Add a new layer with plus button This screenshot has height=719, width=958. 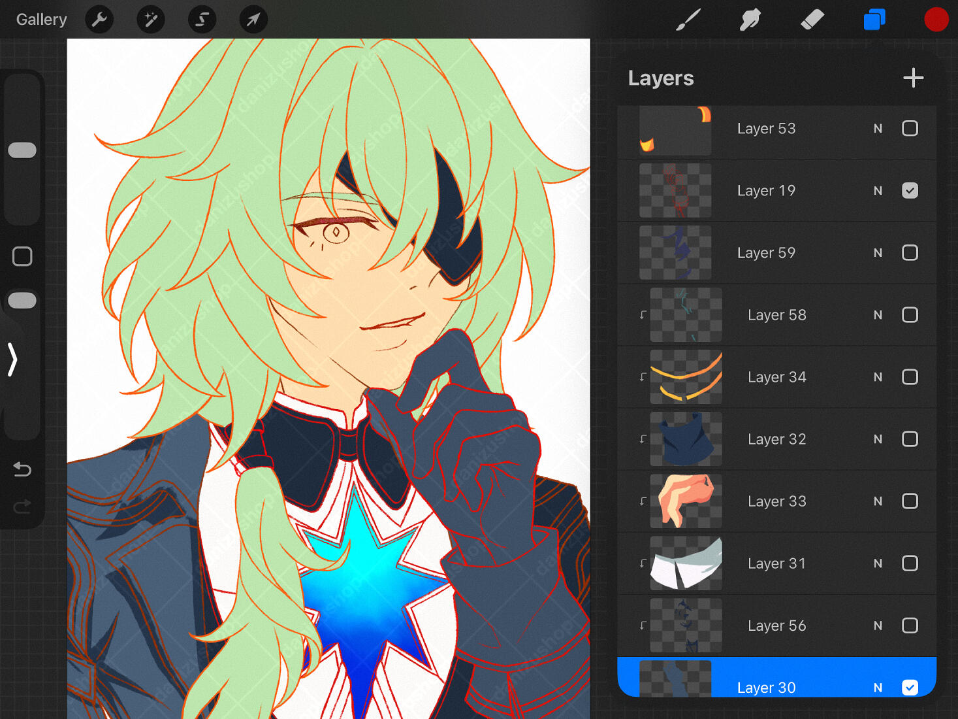tap(913, 78)
